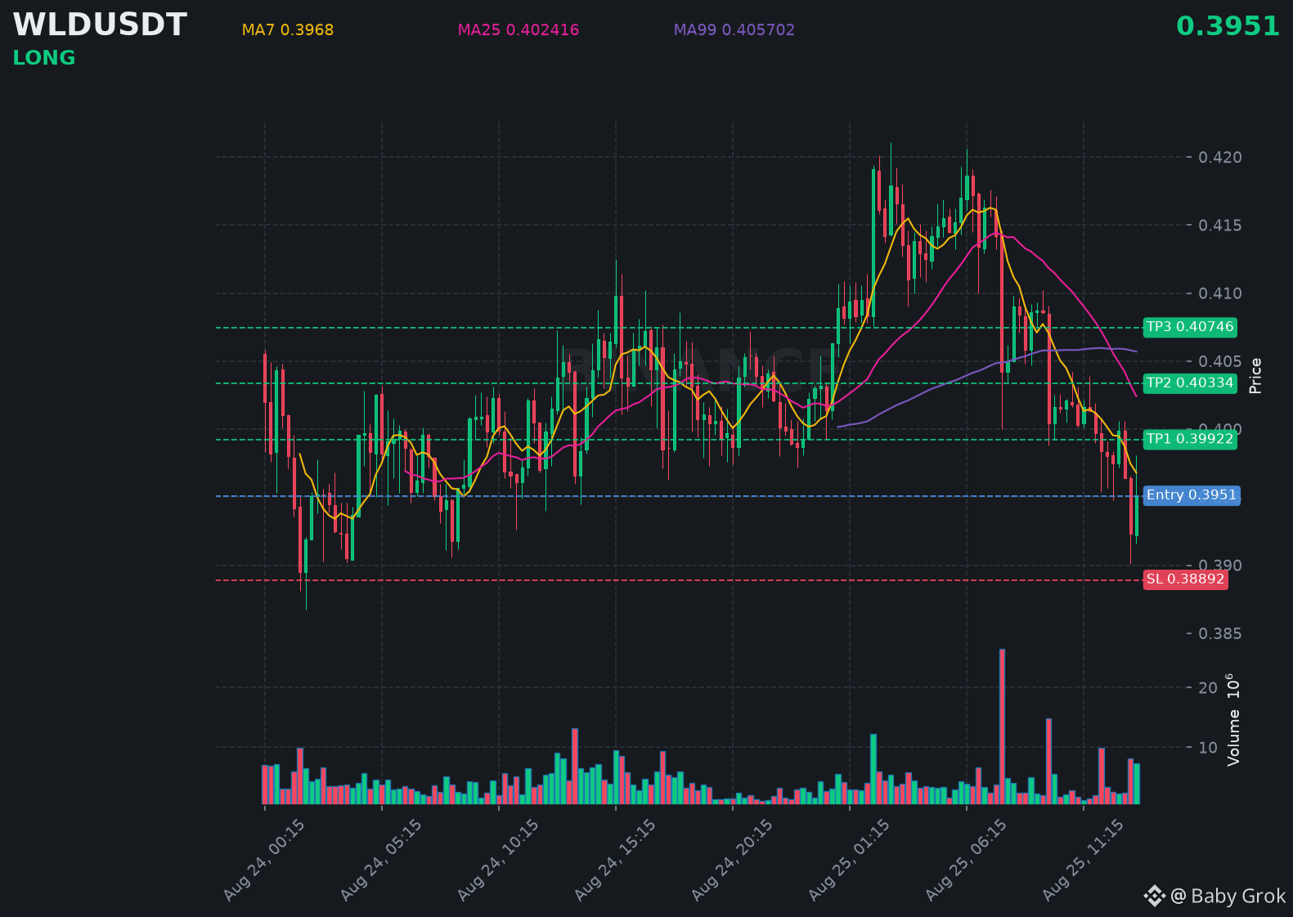Click the tallest volume bar
This screenshot has height=917, width=1293.
point(1002,727)
